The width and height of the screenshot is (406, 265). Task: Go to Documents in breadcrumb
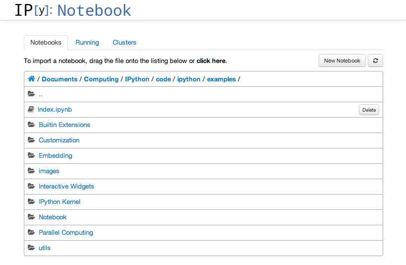60,79
